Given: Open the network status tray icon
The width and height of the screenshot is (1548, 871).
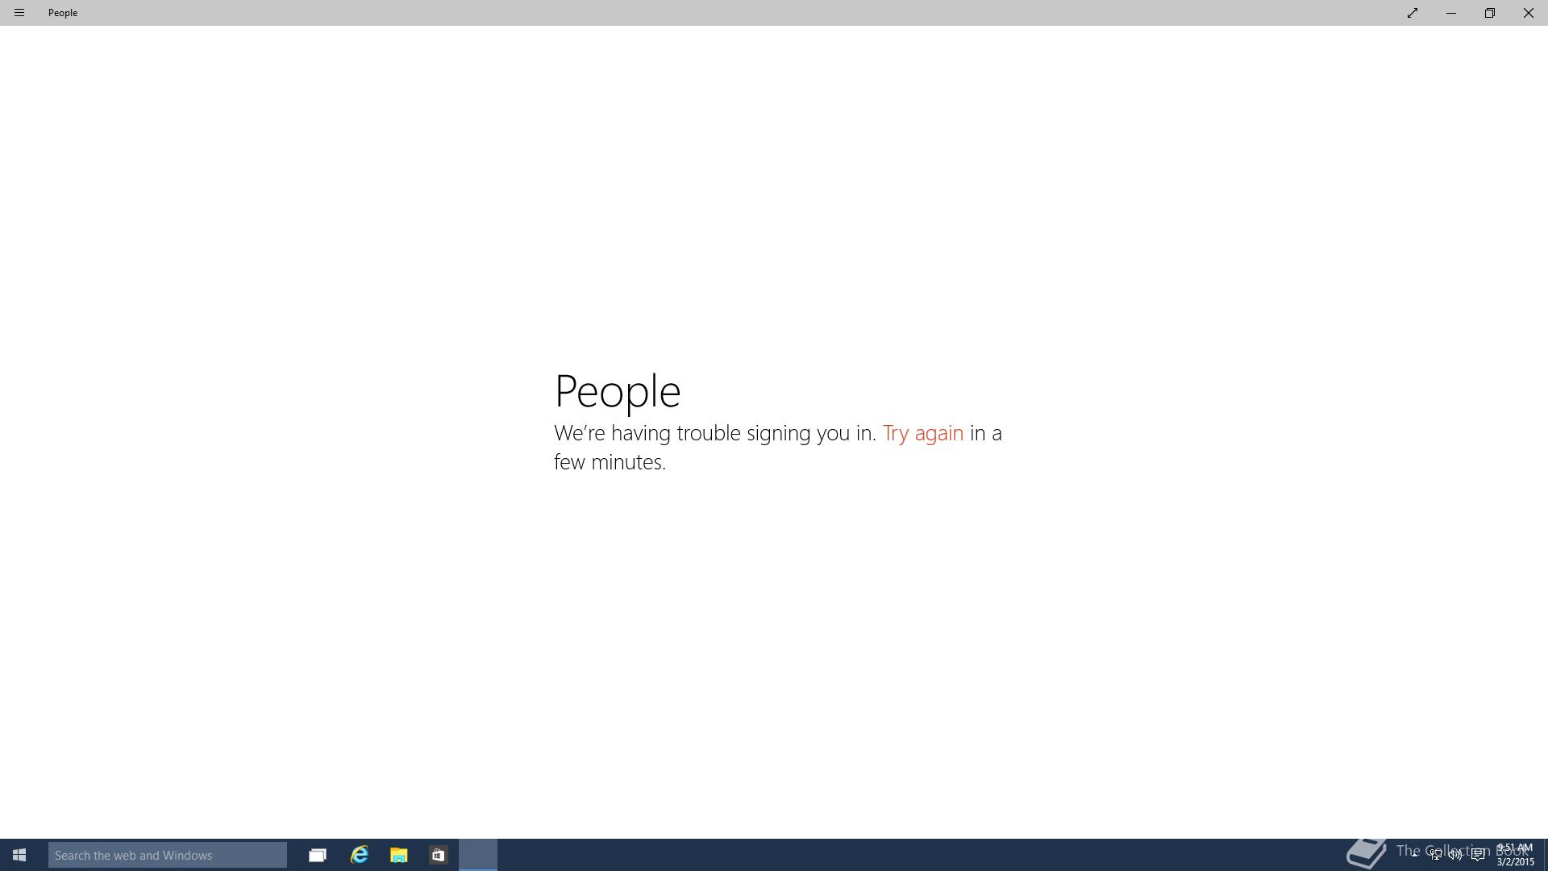Looking at the screenshot, I should 1436,855.
